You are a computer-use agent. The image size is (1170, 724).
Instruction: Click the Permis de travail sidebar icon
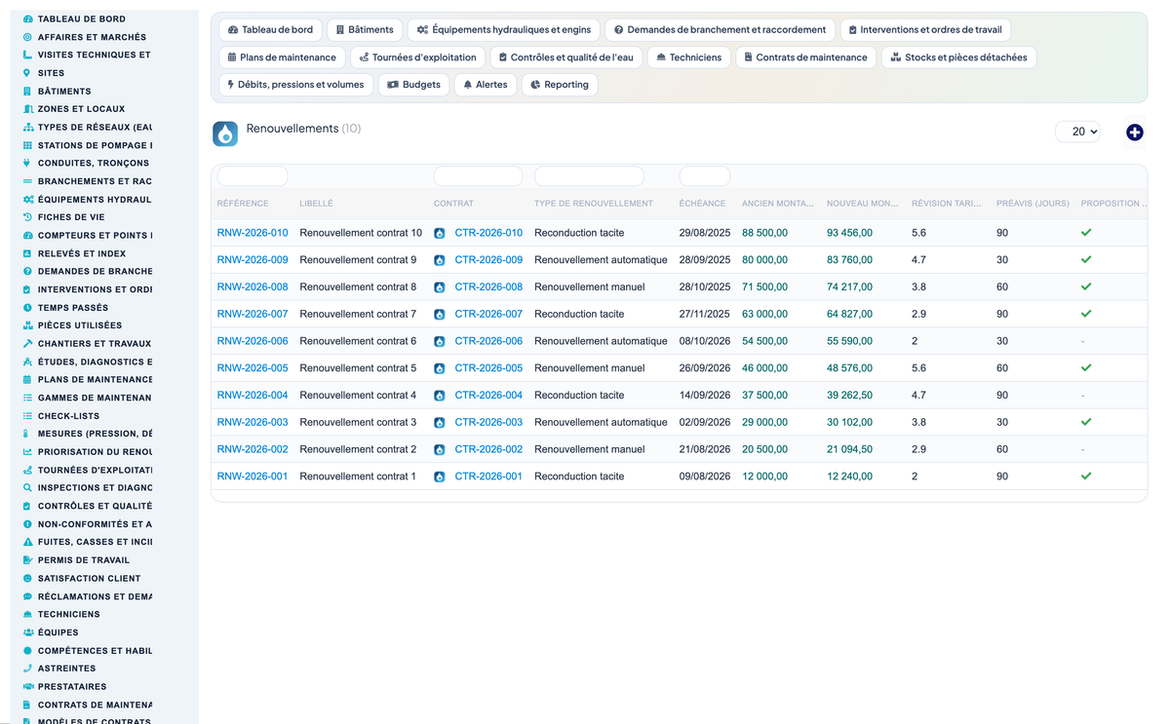[x=27, y=560]
